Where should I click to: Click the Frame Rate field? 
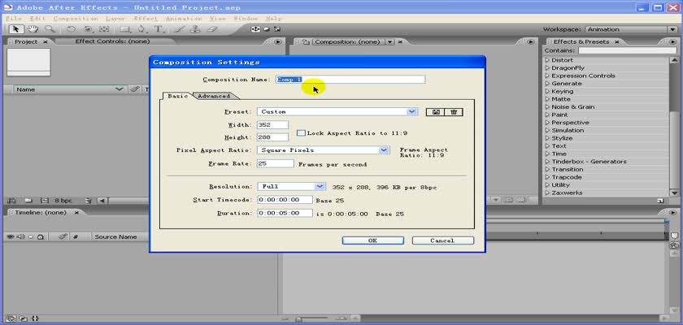pyautogui.click(x=276, y=163)
